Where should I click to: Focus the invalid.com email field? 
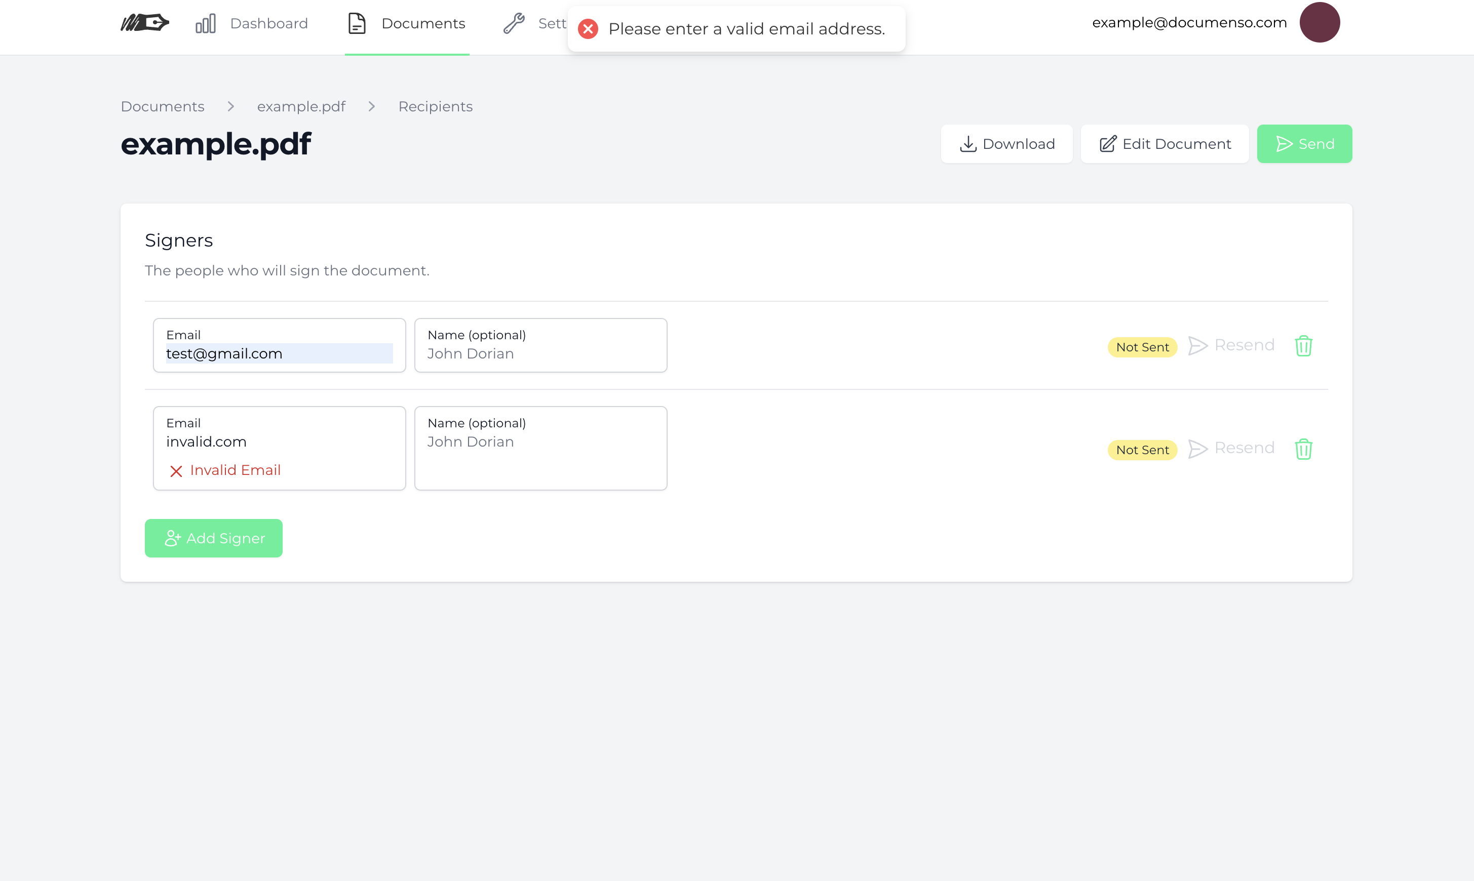click(278, 442)
